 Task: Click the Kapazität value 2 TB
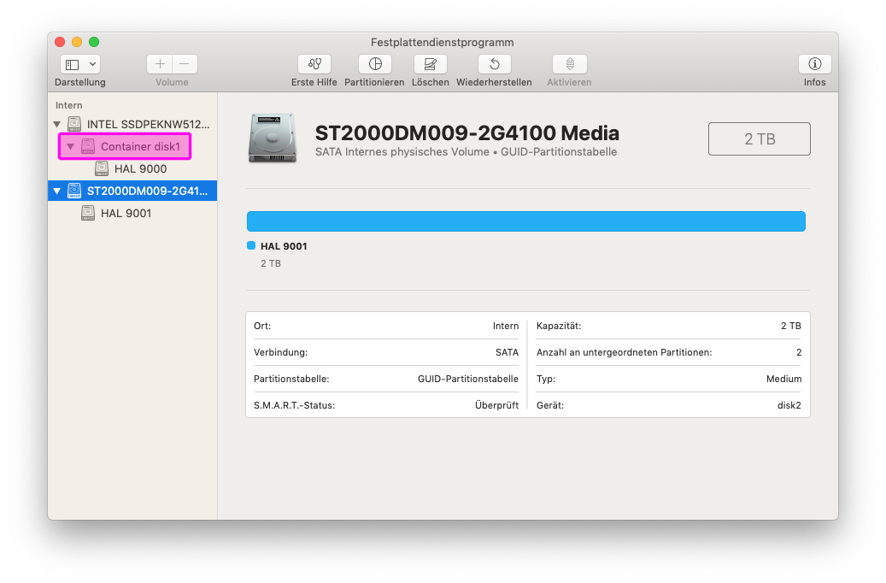pos(791,326)
